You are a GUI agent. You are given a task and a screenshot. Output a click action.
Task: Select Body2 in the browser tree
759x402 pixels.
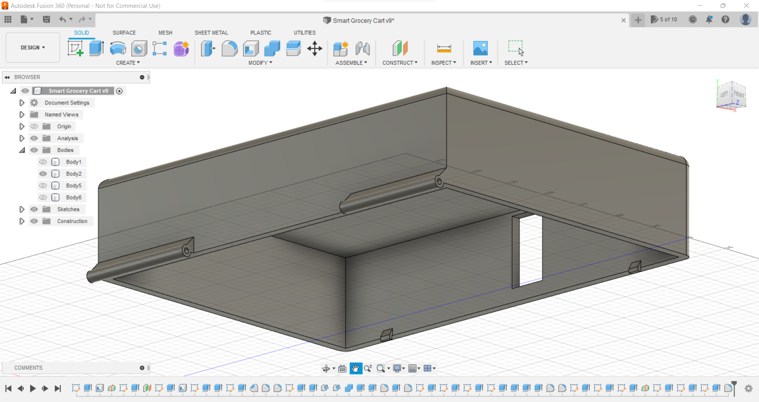(x=74, y=174)
